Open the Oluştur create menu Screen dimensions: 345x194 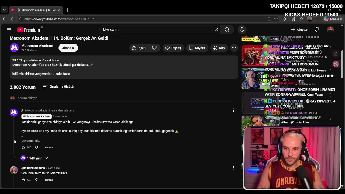click(299, 30)
